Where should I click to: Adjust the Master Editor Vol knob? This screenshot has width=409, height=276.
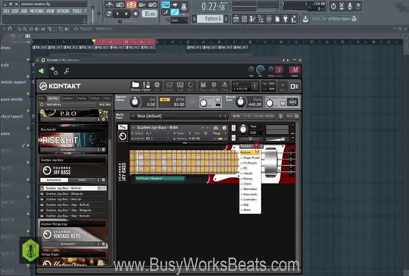coord(135,102)
